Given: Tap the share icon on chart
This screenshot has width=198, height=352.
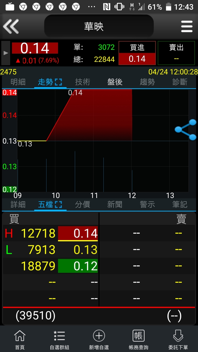Looking at the screenshot, I should tap(185, 130).
